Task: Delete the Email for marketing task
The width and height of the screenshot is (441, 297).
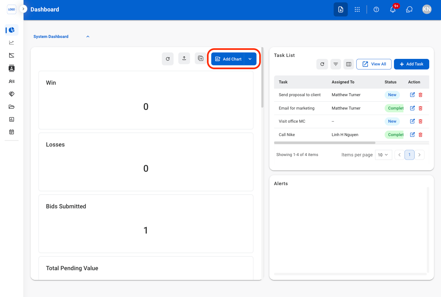Action: (420, 108)
